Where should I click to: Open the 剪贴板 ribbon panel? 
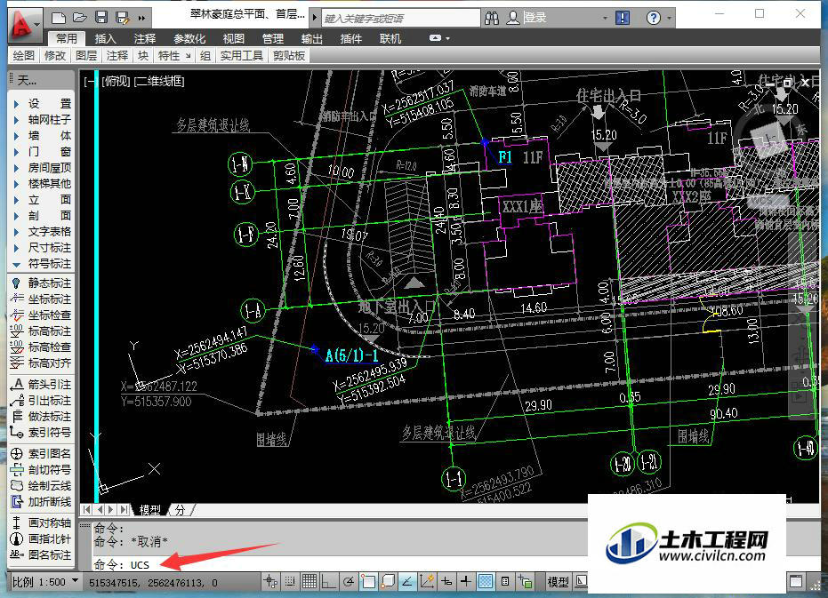click(x=289, y=55)
